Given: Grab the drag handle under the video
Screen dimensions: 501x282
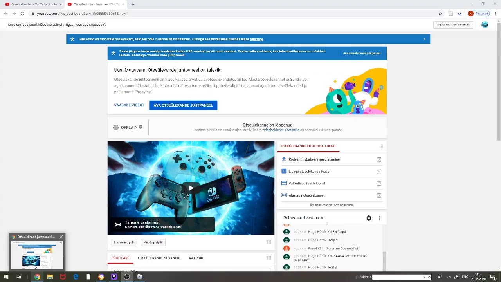Looking at the screenshot, I should click(x=269, y=242).
